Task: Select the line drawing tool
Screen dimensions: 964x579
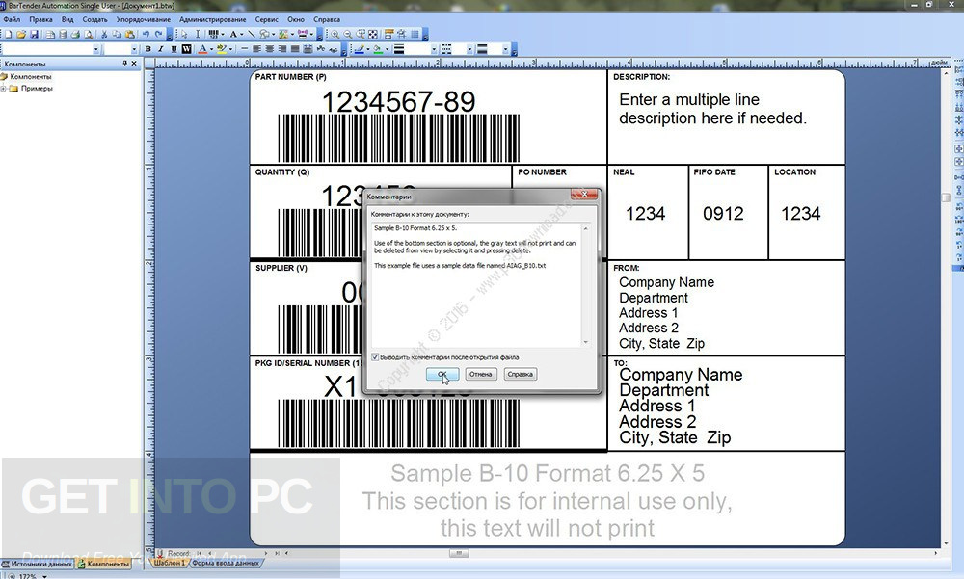Action: click(252, 35)
